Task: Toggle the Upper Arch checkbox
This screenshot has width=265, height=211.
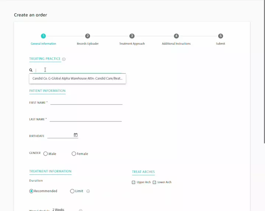Action: 134,182
